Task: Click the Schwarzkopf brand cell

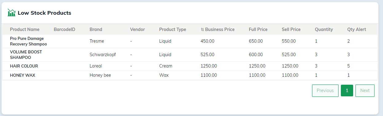Action: point(103,55)
